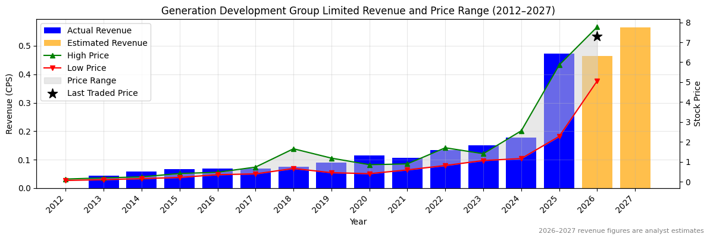
Task: Click the star icon in the legend
Action: point(52,93)
